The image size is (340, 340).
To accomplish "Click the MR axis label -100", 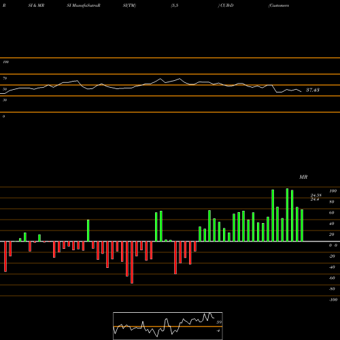I will coord(333,300).
